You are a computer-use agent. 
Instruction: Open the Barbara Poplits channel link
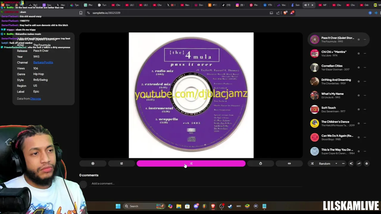(x=43, y=62)
